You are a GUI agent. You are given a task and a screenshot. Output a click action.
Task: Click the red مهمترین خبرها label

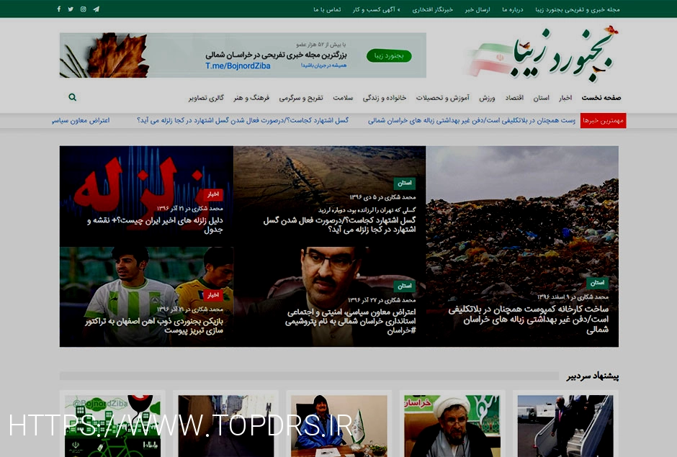click(603, 120)
